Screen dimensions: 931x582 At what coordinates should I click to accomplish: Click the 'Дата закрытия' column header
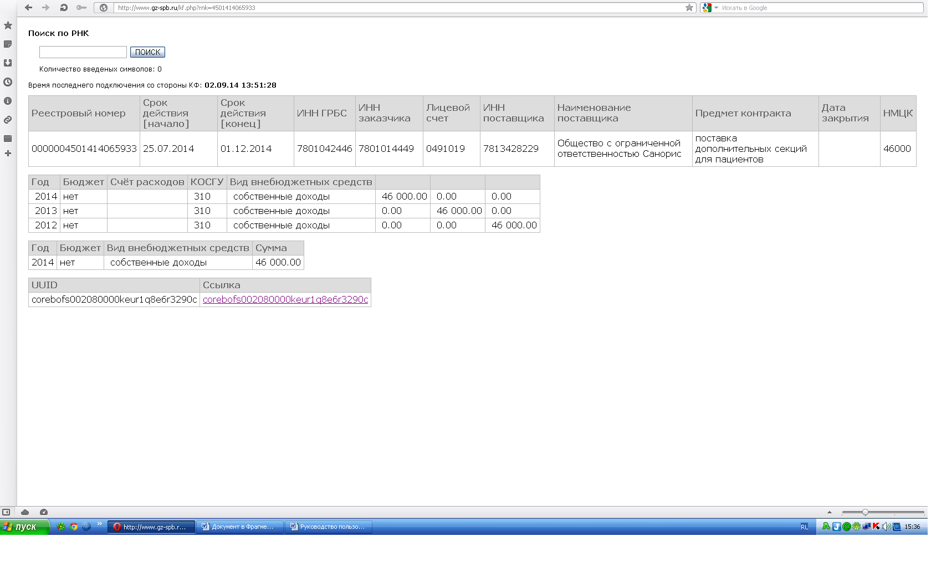850,113
